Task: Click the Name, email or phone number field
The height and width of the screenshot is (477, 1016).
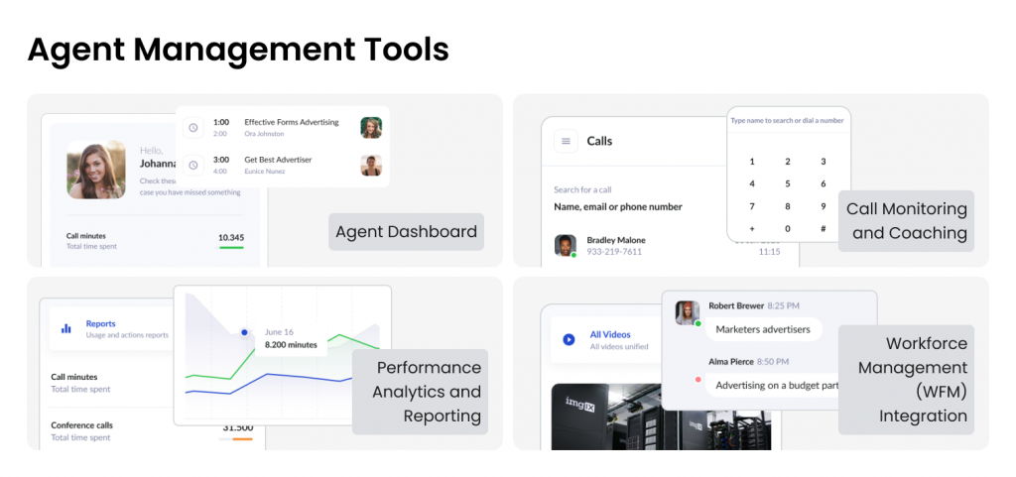Action: pyautogui.click(x=618, y=206)
